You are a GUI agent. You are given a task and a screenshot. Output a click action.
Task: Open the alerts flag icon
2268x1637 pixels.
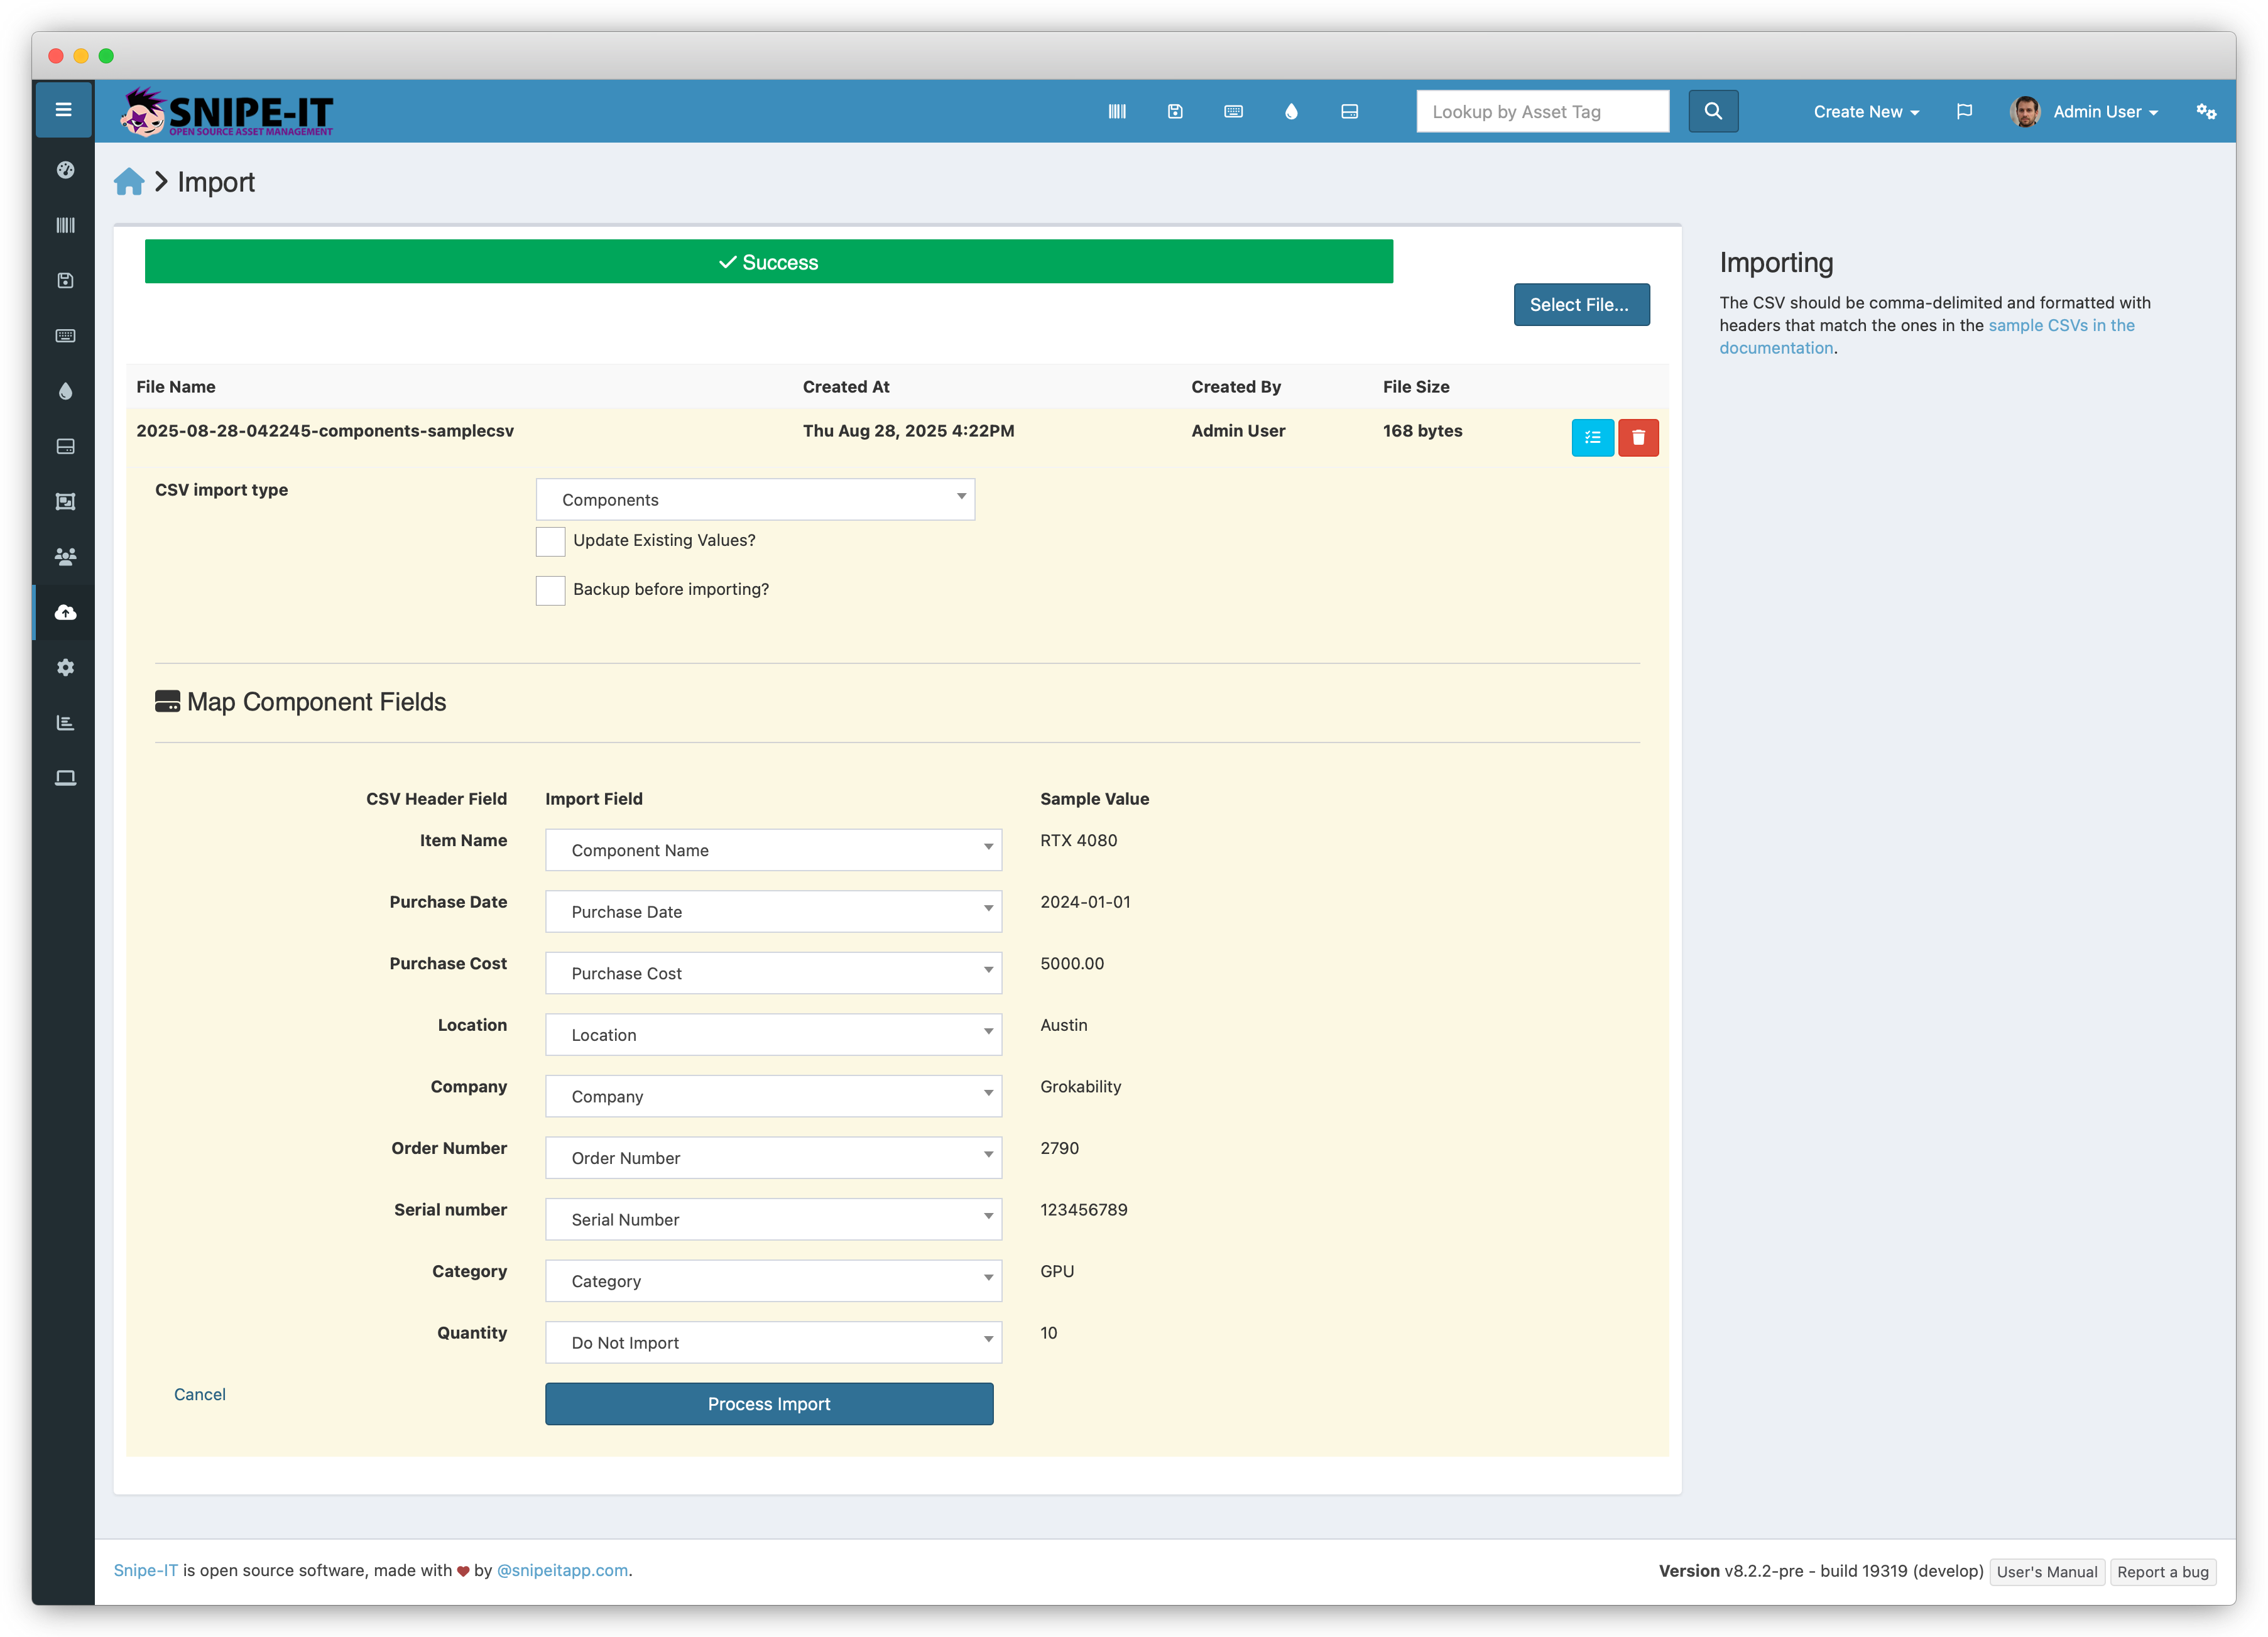coord(1964,111)
